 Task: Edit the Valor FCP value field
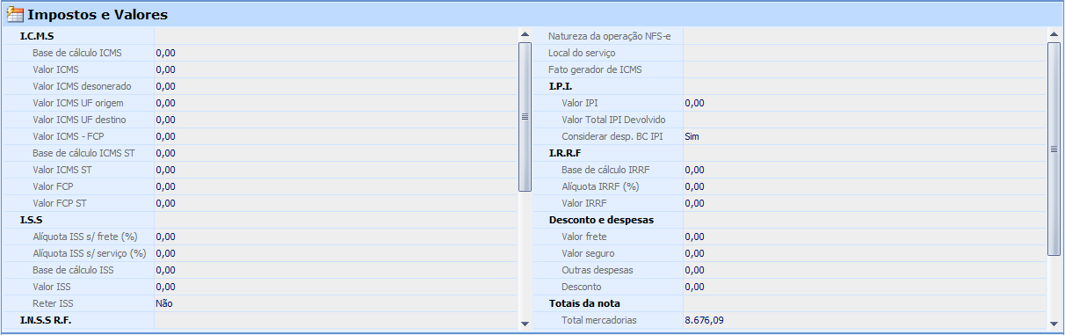[x=336, y=186]
